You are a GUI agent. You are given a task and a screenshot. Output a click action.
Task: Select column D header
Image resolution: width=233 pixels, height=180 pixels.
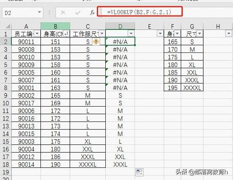(x=120, y=26)
